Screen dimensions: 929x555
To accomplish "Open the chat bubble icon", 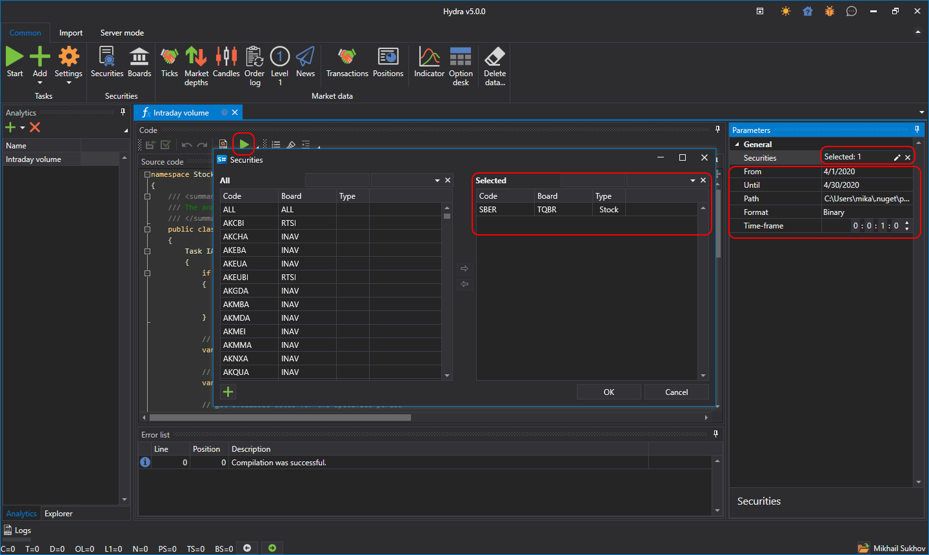I will (x=852, y=11).
